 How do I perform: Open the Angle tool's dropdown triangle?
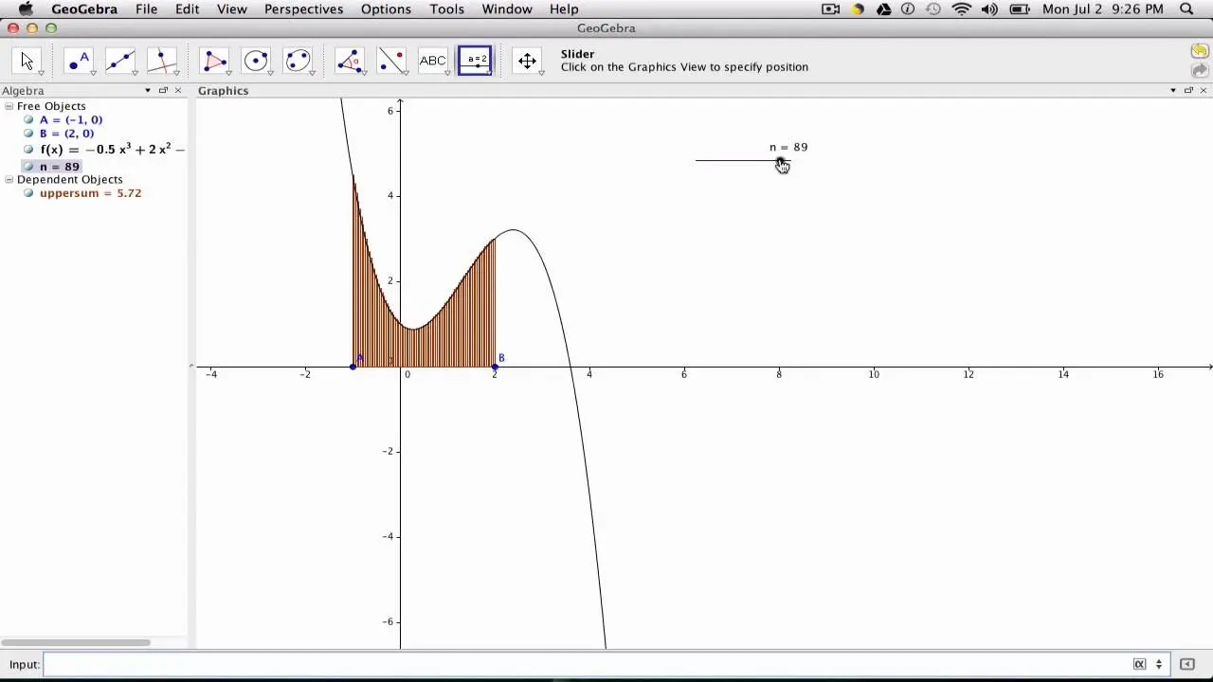364,73
